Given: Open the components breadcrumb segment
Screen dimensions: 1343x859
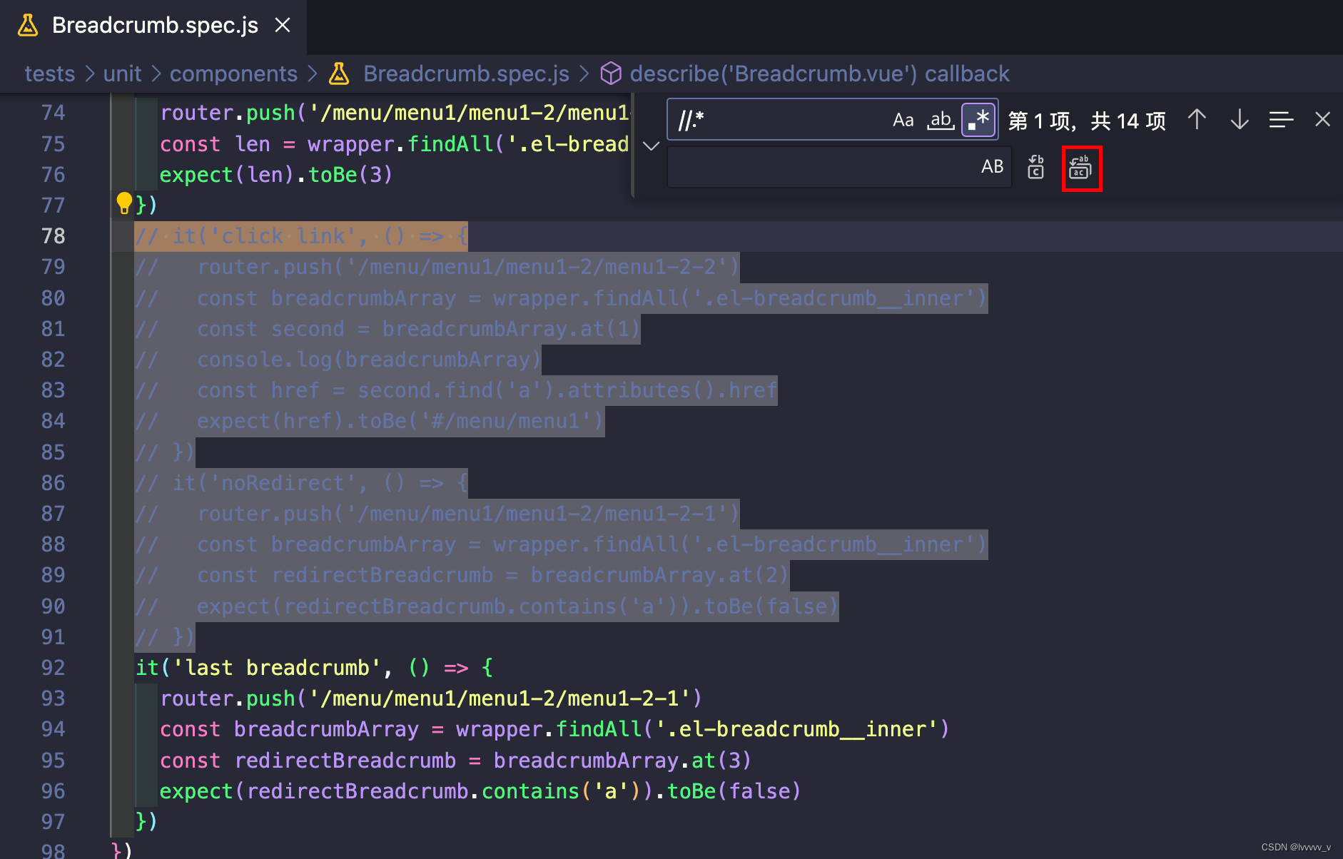Looking at the screenshot, I should [x=233, y=73].
